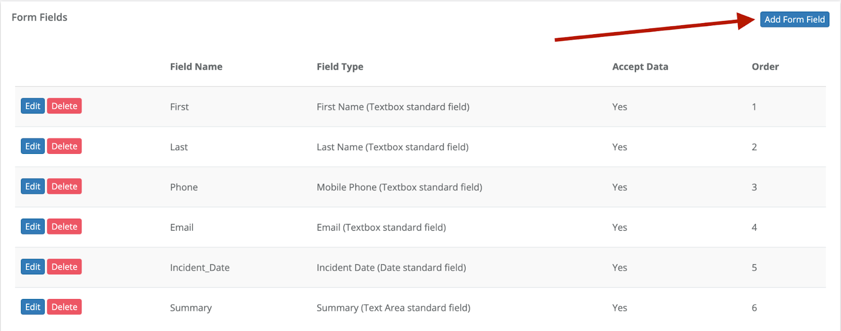Screen dimensions: 841x331
Task: Select the Field Name column header
Action: 196,67
